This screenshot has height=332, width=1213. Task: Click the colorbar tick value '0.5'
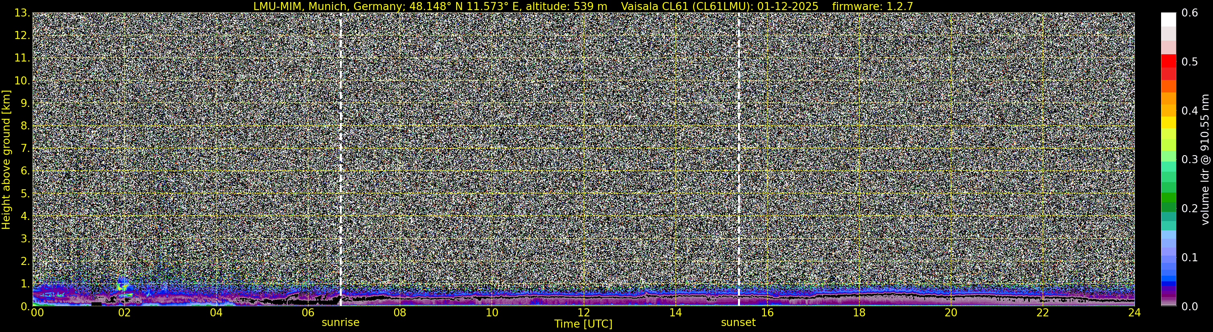[x=1190, y=62]
